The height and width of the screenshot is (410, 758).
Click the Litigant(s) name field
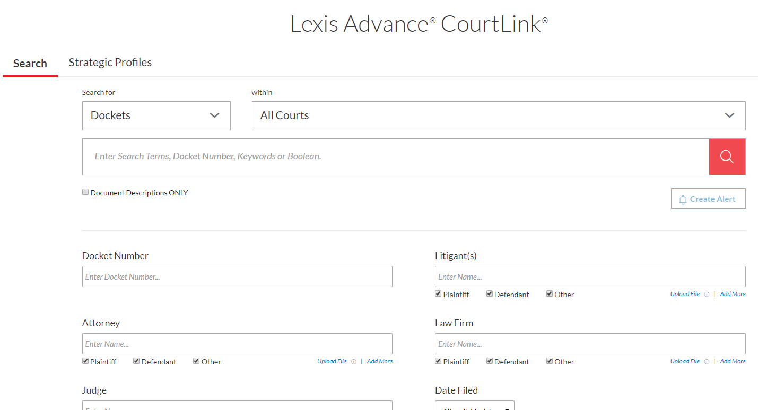point(590,277)
